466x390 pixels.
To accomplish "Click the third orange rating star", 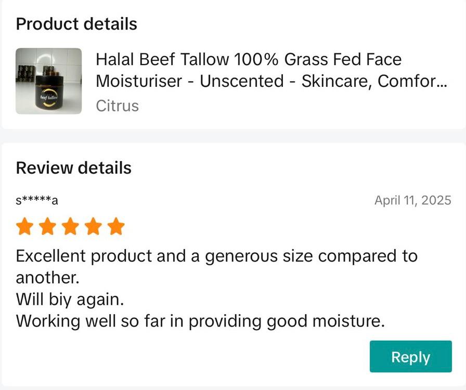I will tap(70, 227).
